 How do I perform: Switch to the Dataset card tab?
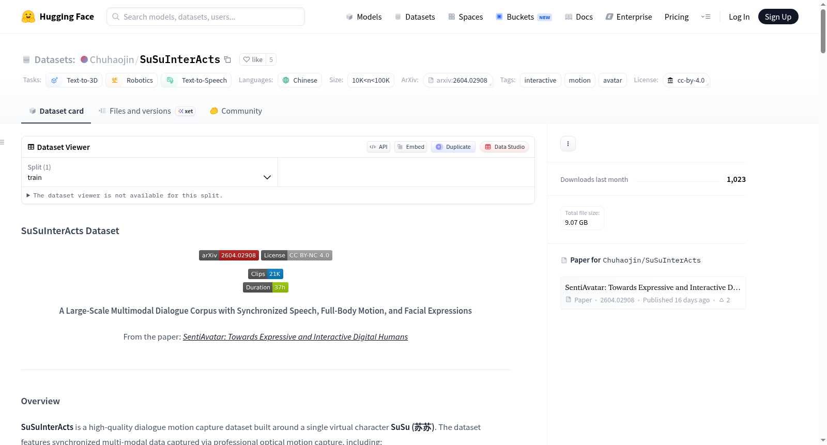point(56,111)
